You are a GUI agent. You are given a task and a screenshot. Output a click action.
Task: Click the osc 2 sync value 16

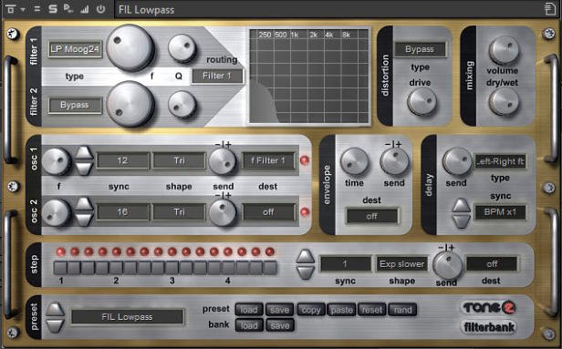123,212
